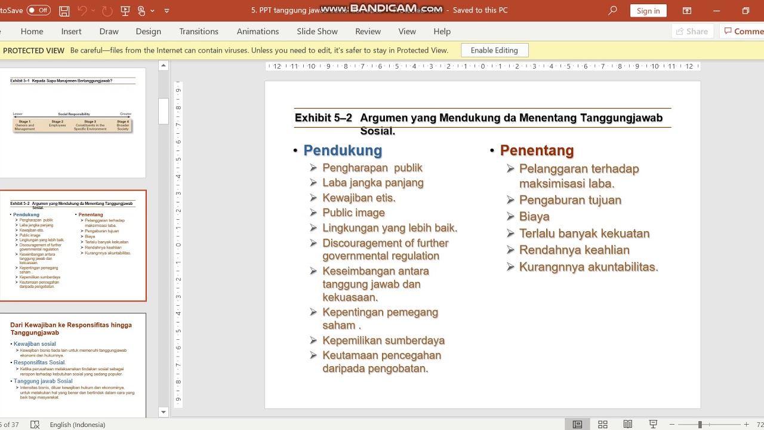Open the Help tab
Screen dimensions: 764x430
click(x=442, y=31)
